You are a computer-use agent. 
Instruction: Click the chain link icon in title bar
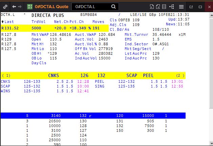point(5,6)
